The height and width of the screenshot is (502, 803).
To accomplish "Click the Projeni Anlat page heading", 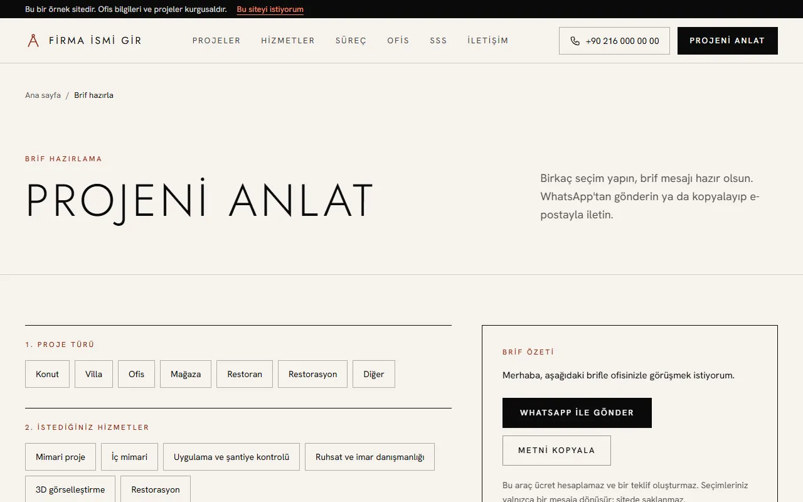I will 199,201.
